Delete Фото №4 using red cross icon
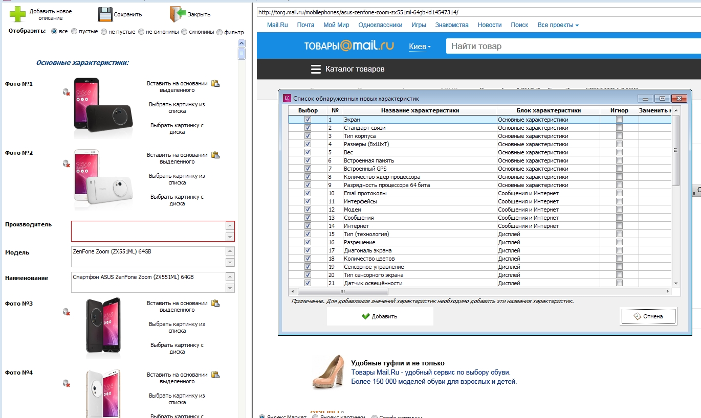 (x=66, y=383)
